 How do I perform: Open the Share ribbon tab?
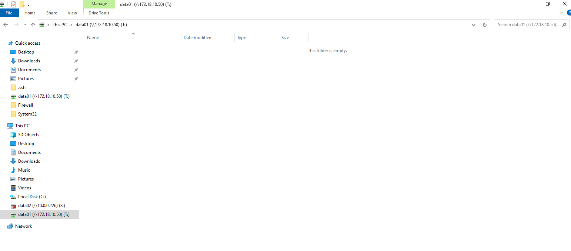[x=51, y=13]
